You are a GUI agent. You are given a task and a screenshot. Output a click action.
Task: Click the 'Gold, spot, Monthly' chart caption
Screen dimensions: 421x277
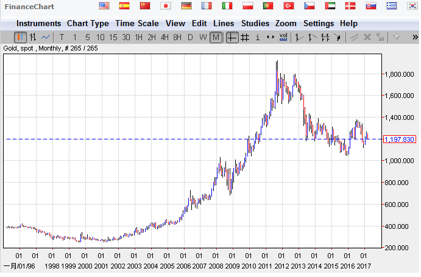[51, 48]
